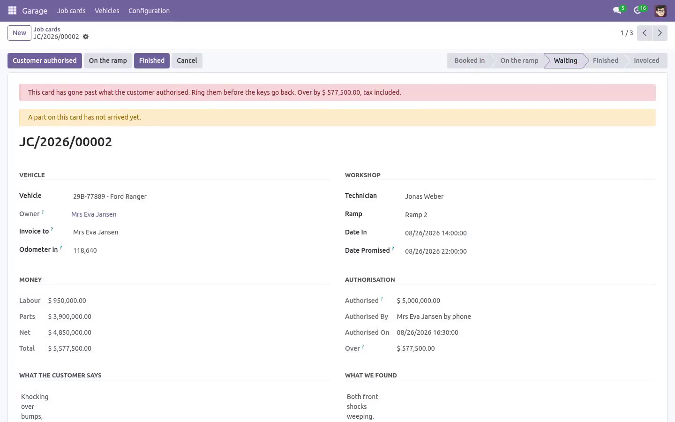The width and height of the screenshot is (675, 422).
Task: Go to next job card arrow
Action: click(660, 33)
